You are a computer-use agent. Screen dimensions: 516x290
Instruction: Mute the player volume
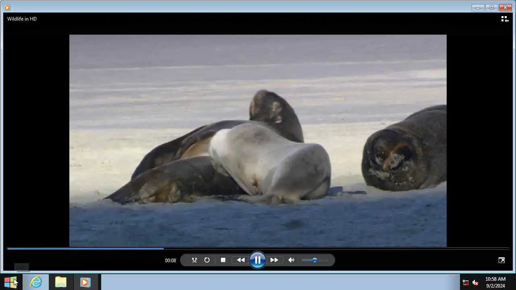pos(291,260)
